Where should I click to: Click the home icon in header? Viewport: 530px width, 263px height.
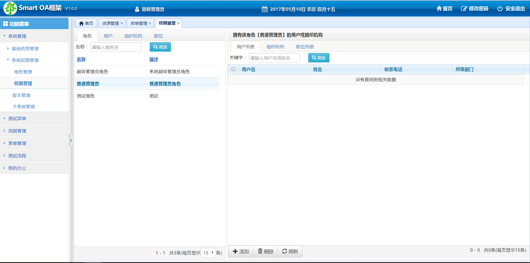point(439,9)
